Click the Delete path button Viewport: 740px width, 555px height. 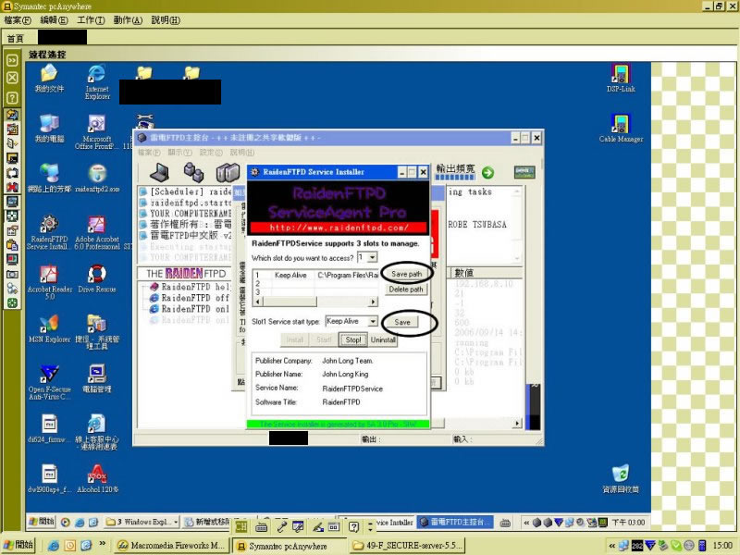pos(406,290)
